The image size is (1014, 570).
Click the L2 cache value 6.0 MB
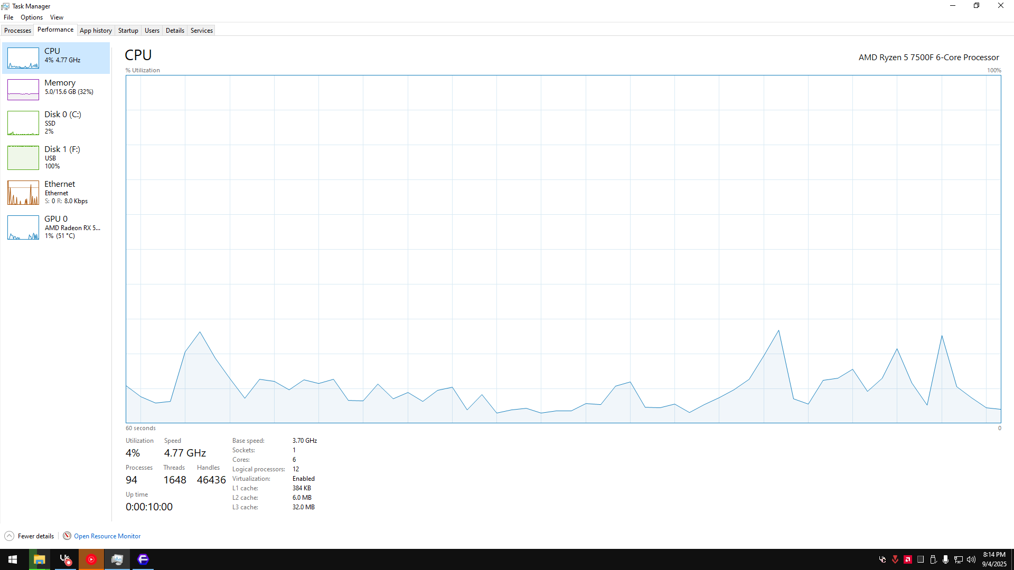click(302, 498)
